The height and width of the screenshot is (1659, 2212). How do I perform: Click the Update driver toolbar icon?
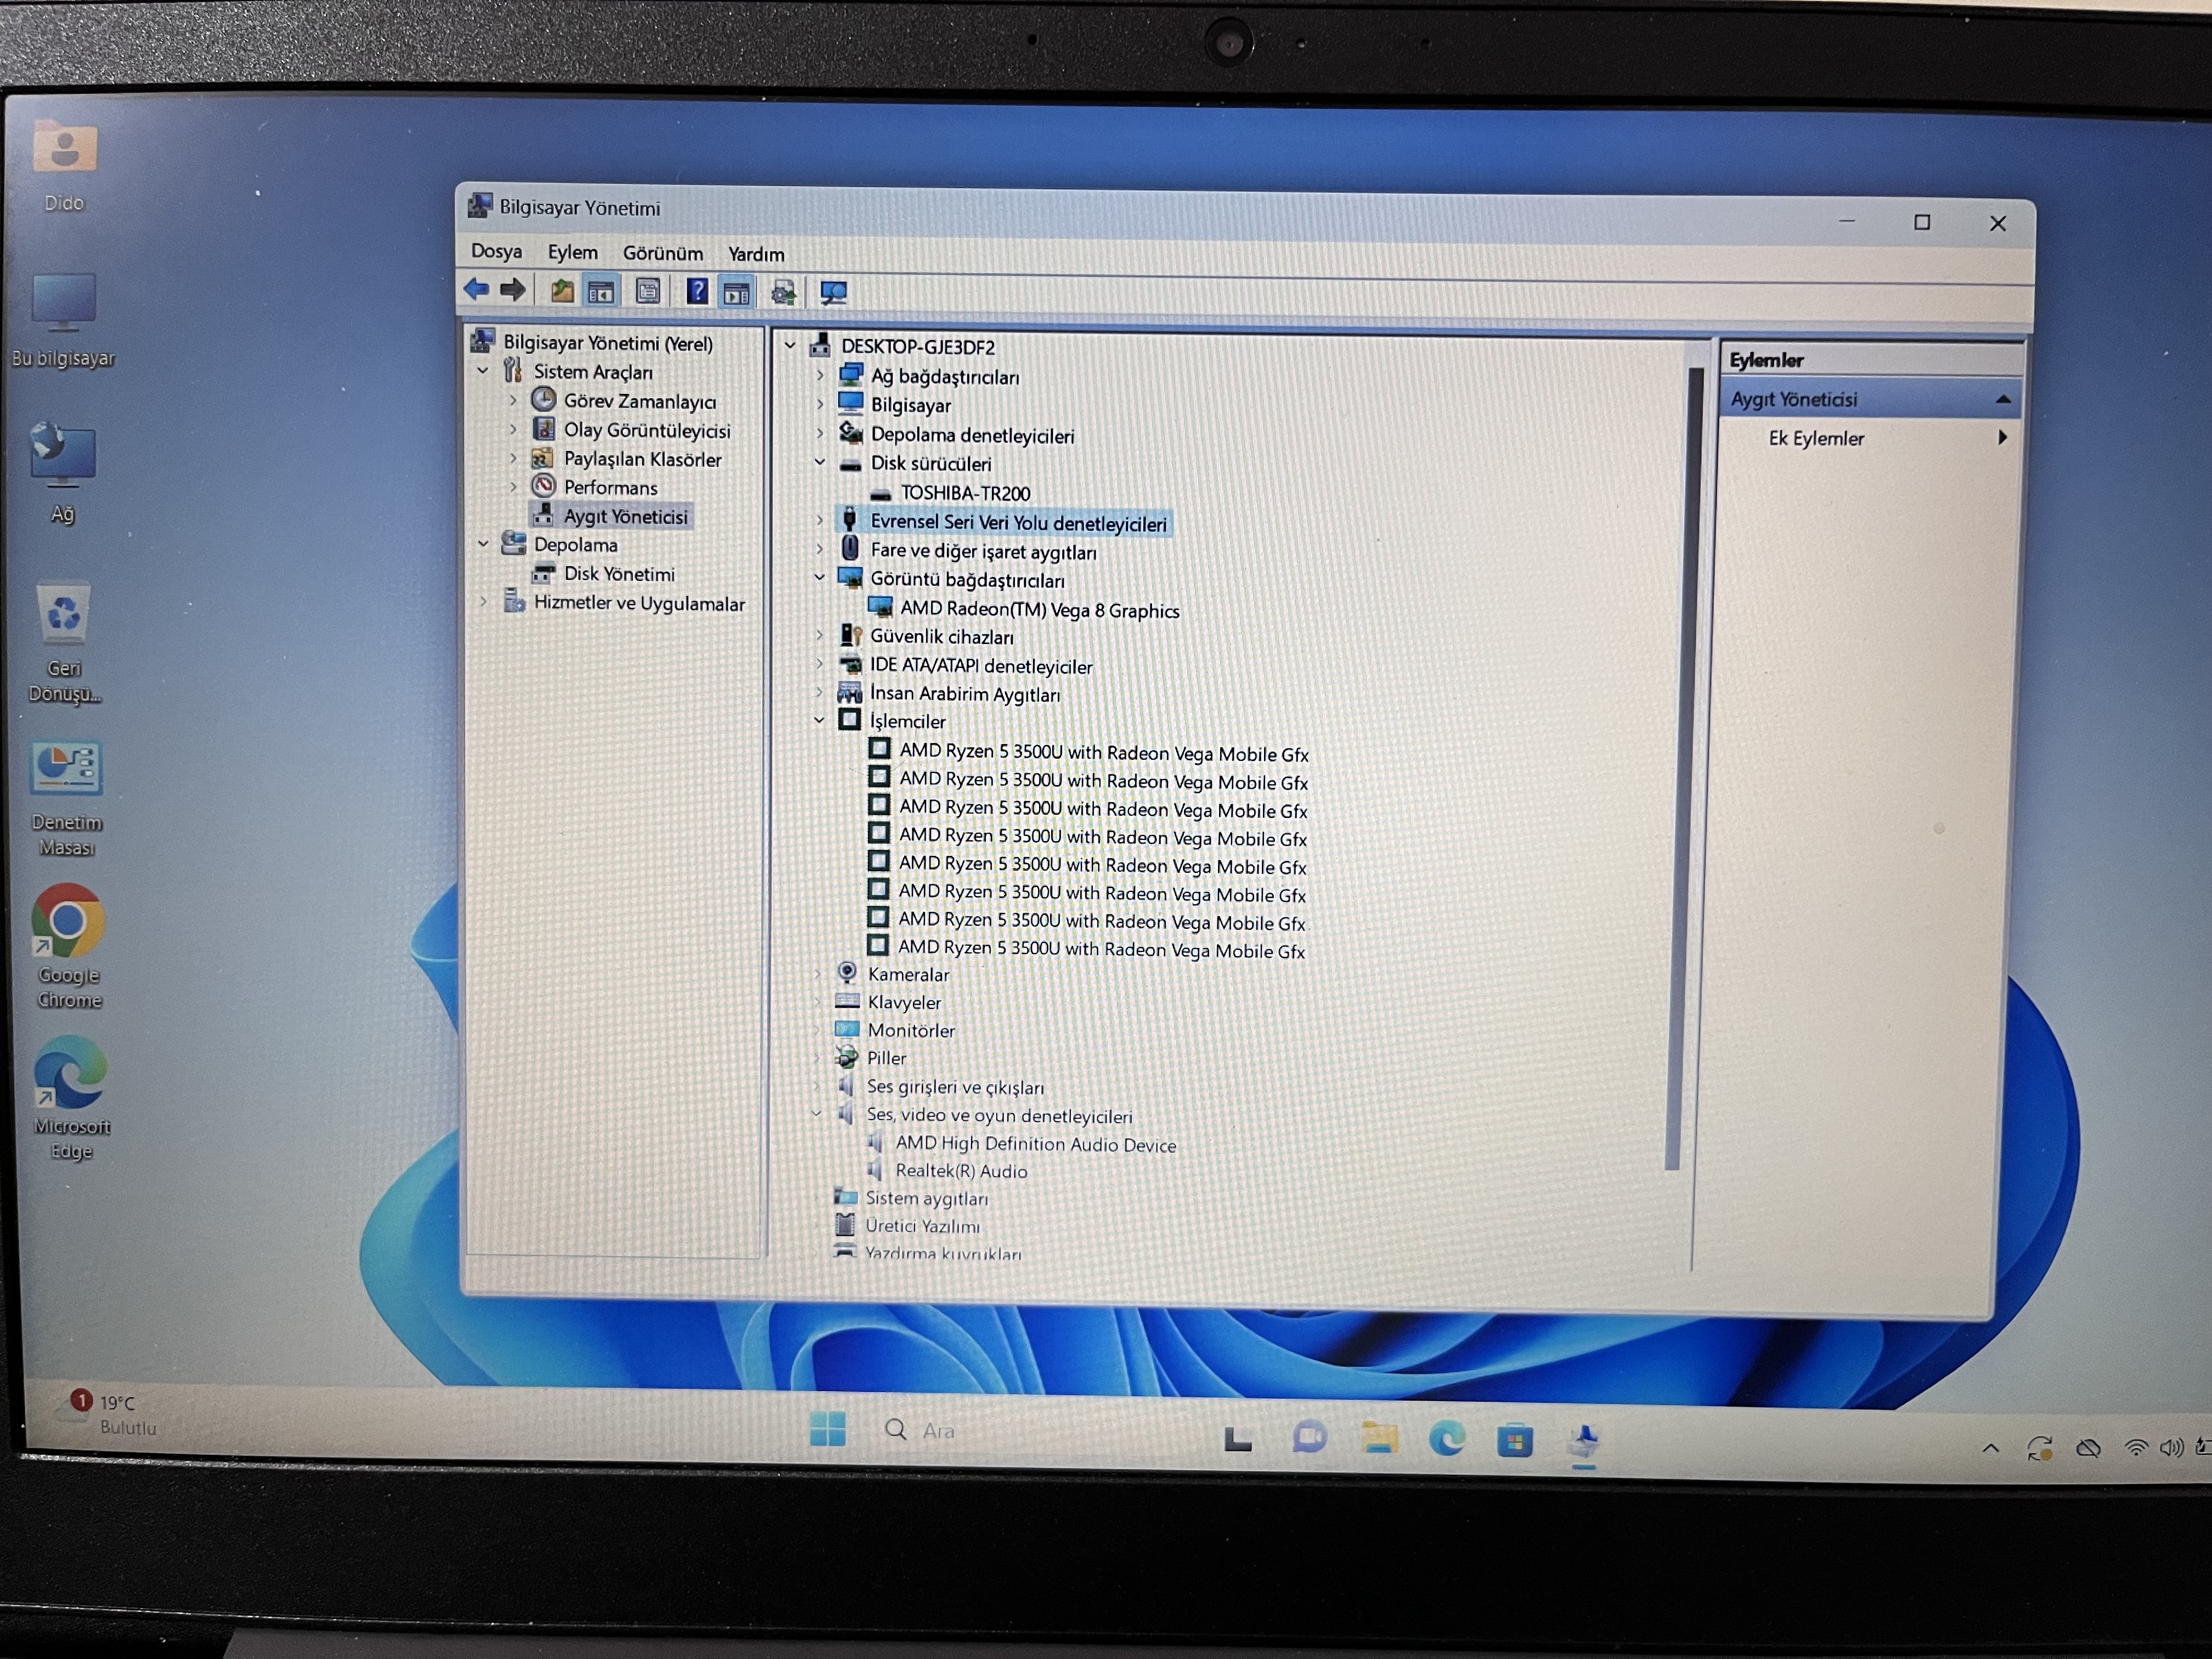(783, 293)
